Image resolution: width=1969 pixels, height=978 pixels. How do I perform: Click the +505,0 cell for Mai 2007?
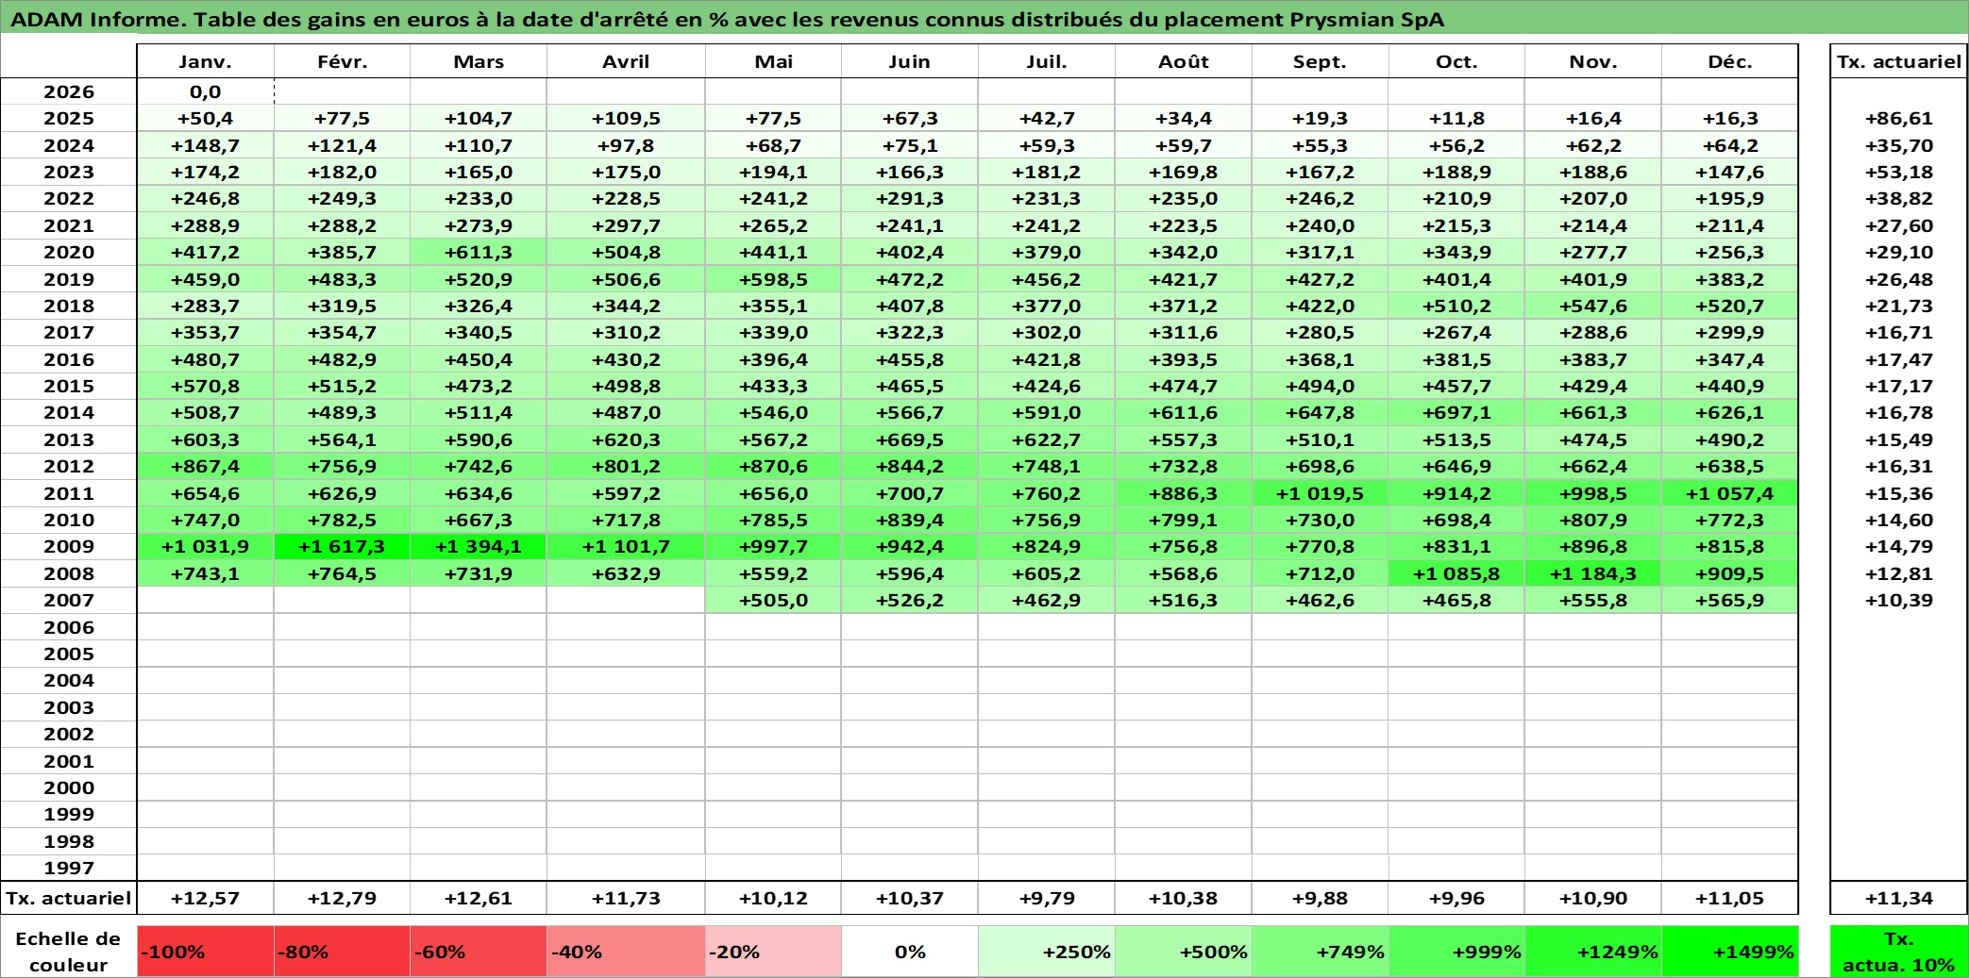click(773, 600)
